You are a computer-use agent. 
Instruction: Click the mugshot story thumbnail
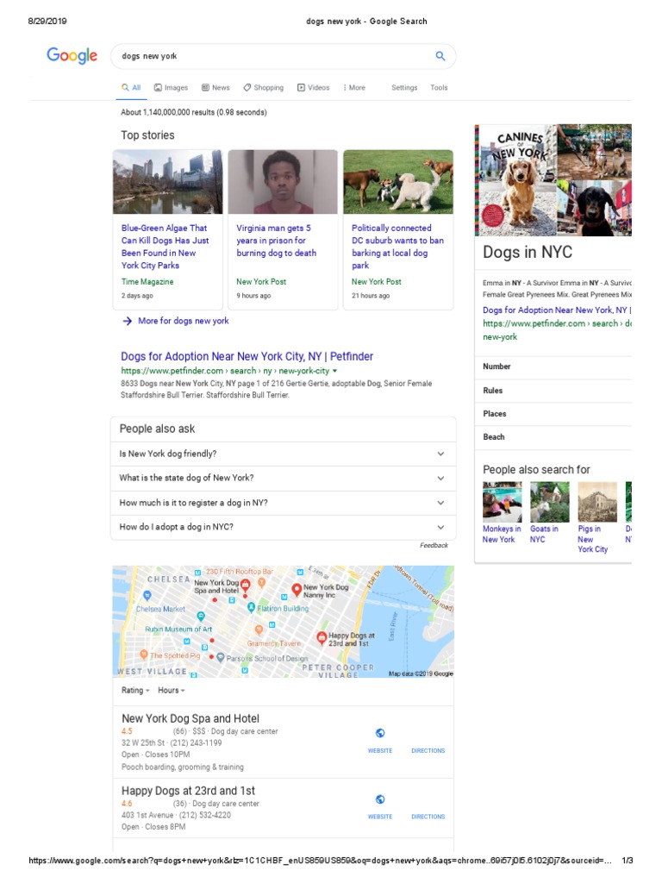tap(283, 182)
